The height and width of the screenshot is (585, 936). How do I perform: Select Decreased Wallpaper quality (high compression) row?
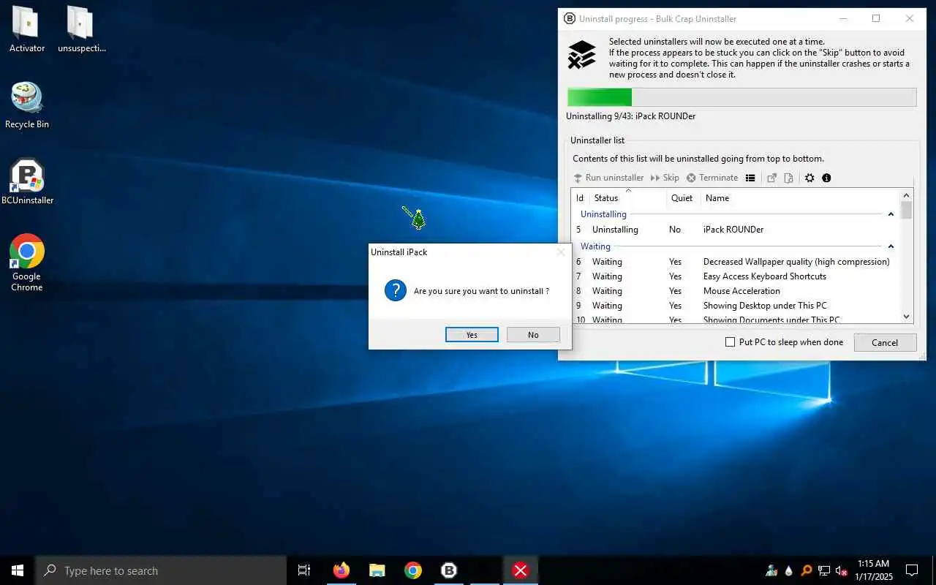736,262
